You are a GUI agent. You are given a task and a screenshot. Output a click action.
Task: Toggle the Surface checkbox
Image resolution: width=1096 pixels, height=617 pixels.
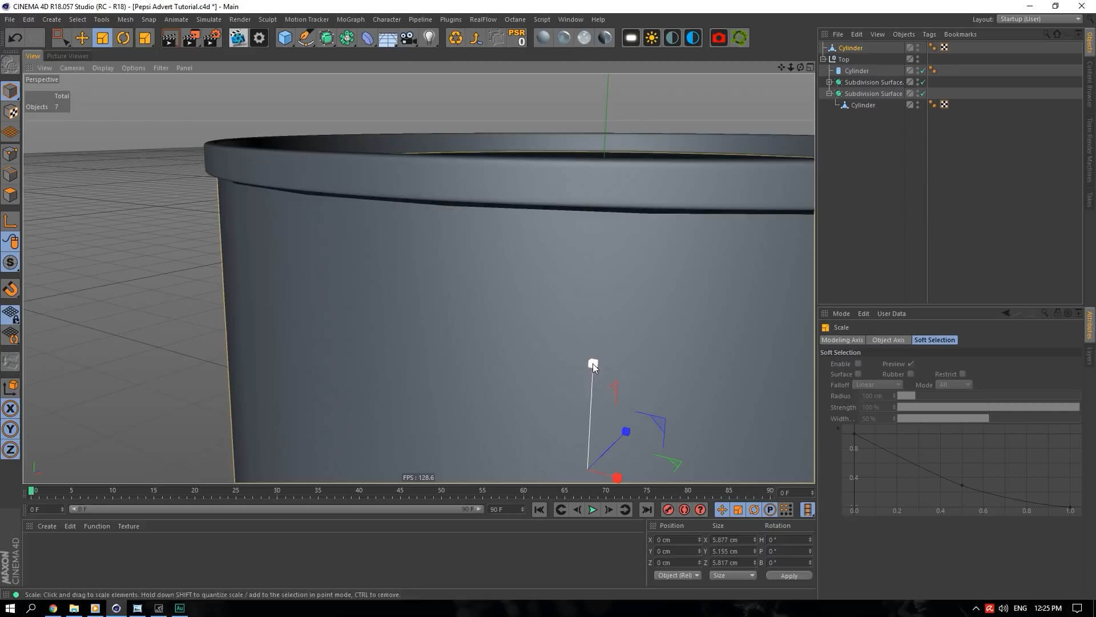point(857,374)
